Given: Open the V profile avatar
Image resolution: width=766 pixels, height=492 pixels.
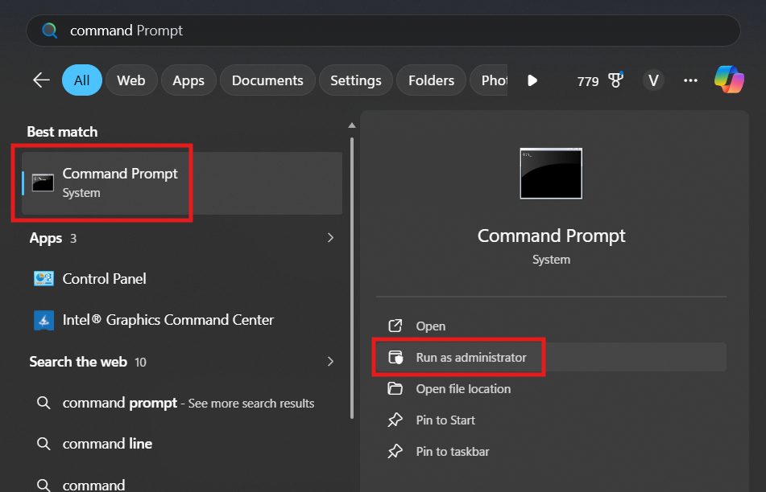Looking at the screenshot, I should [x=653, y=80].
